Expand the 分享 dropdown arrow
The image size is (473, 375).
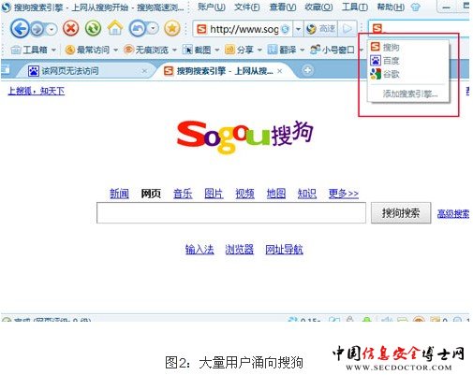[259, 50]
